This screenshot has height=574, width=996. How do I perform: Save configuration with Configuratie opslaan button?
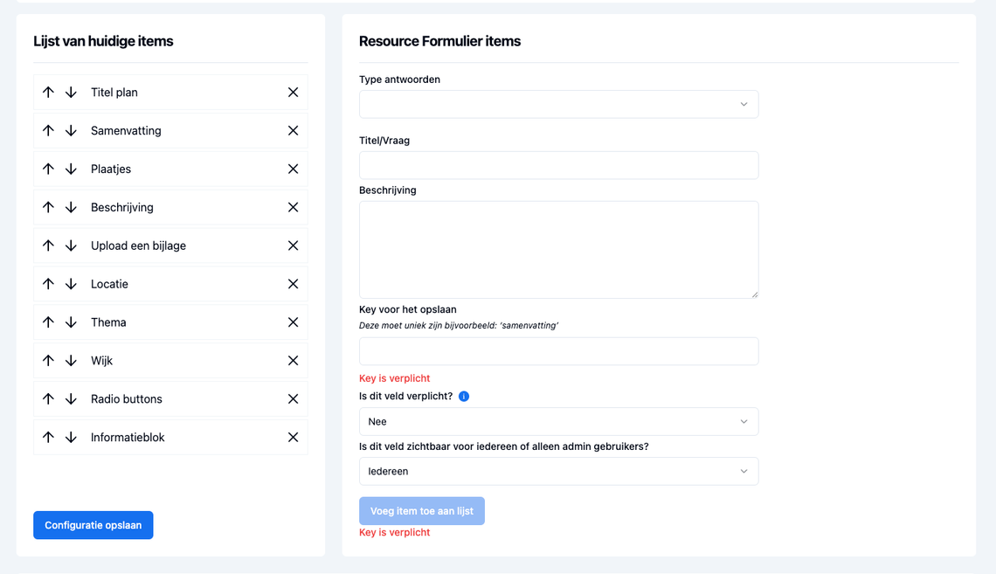tap(93, 525)
